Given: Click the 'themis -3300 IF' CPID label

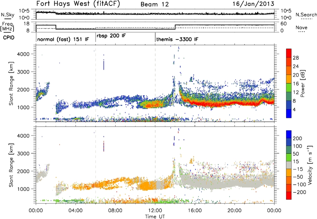Looking at the screenshot, I should pos(177,39).
